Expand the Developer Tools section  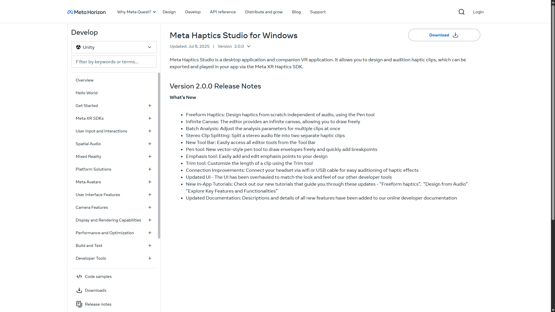[150, 258]
